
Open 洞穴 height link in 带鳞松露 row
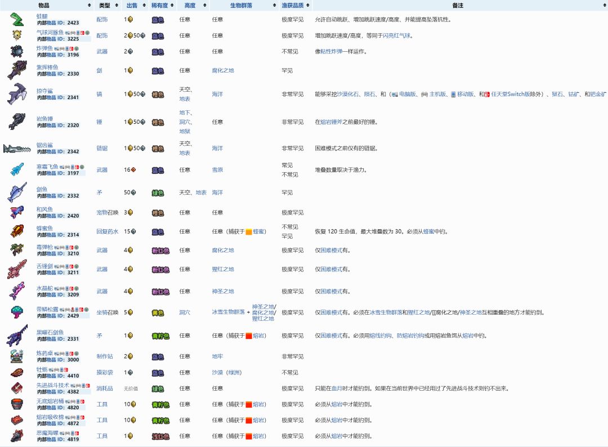185,312
